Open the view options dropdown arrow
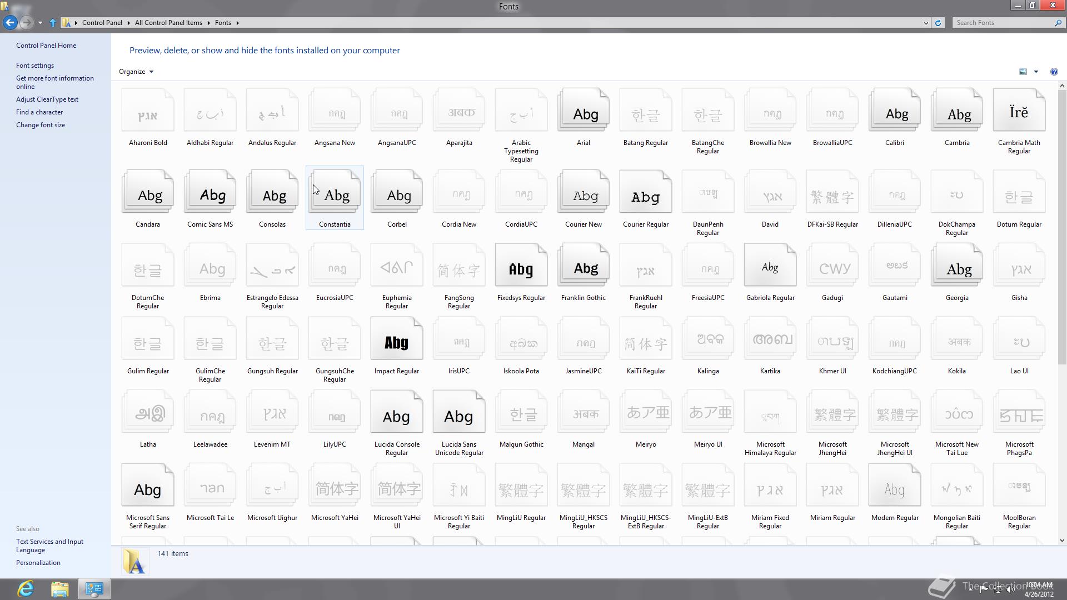This screenshot has width=1067, height=600. [1036, 72]
